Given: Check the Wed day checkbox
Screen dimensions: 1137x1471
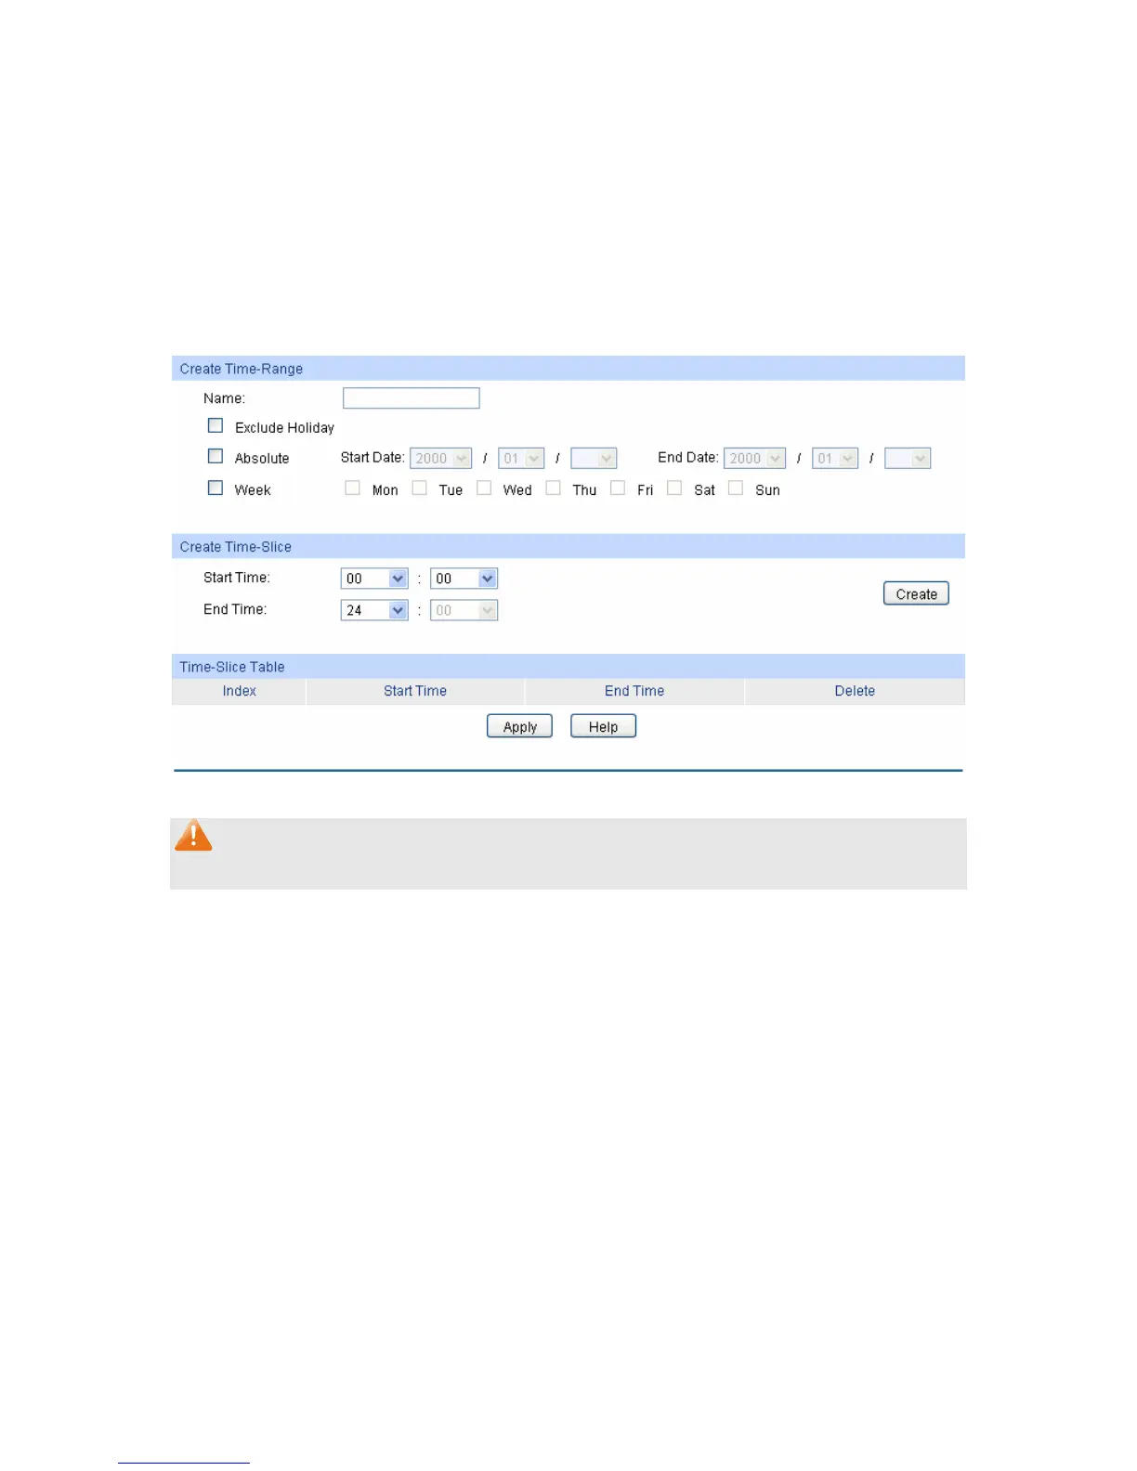Looking at the screenshot, I should pyautogui.click(x=484, y=488).
